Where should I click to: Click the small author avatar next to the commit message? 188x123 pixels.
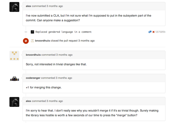[x=32, y=32]
